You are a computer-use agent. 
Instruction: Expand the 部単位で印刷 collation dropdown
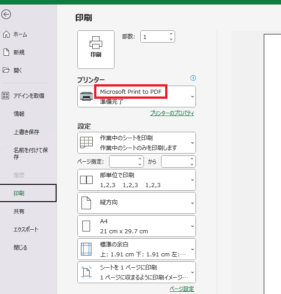[137, 180]
